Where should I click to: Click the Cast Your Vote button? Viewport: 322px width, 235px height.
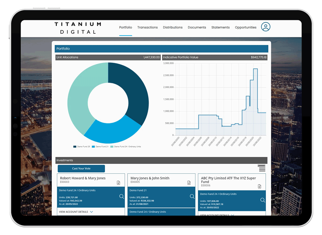[x=81, y=168]
